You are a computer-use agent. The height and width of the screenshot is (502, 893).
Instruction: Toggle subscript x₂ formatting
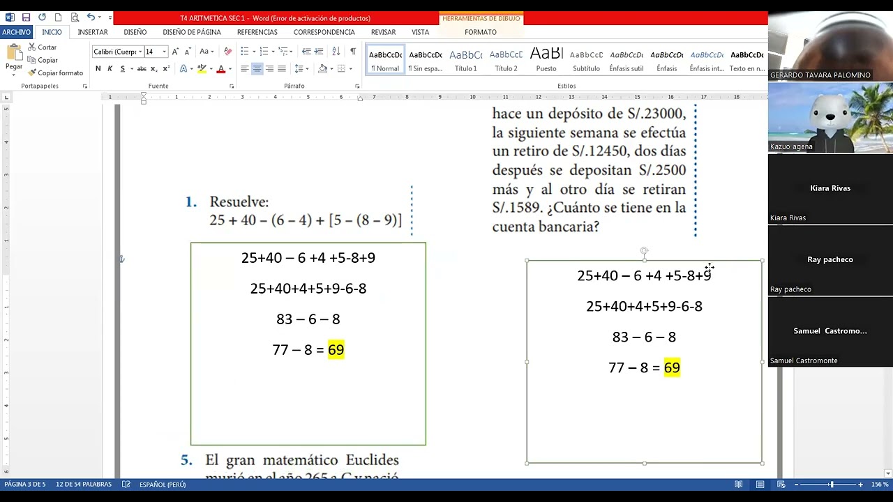click(154, 68)
